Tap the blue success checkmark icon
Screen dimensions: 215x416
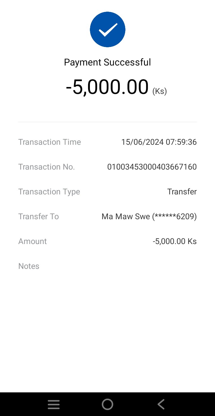click(x=107, y=29)
